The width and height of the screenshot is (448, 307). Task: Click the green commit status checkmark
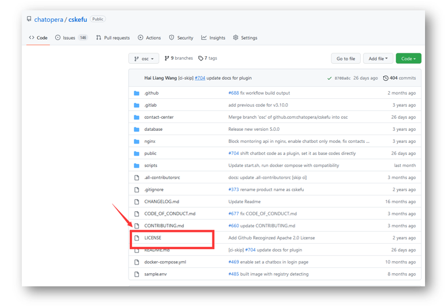329,78
